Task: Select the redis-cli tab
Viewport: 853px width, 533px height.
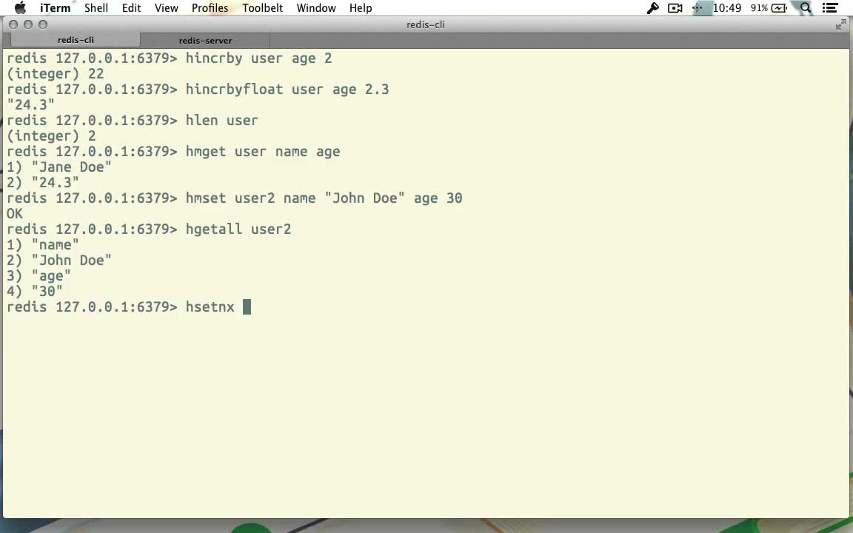Action: click(76, 40)
